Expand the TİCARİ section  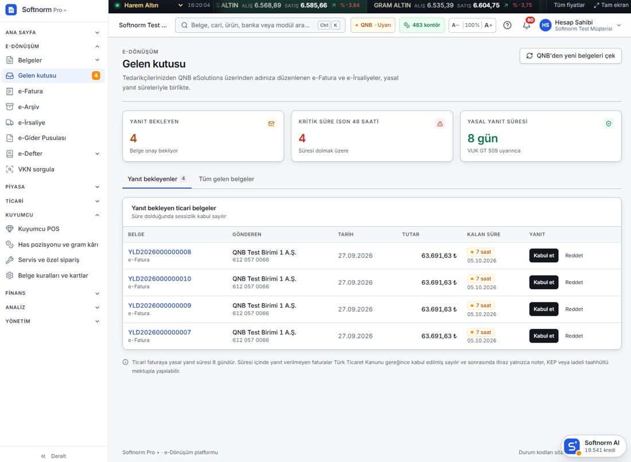coord(52,201)
